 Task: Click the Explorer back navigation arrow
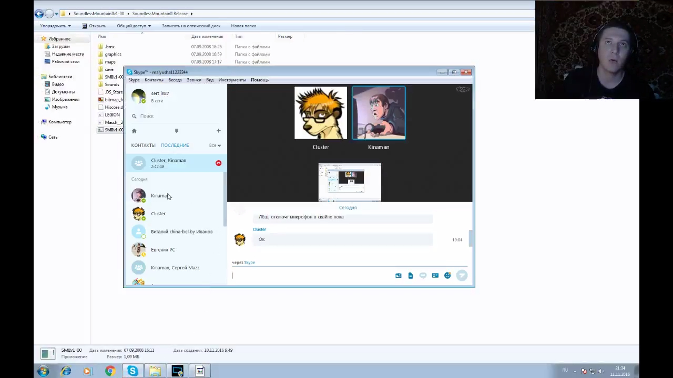[39, 14]
